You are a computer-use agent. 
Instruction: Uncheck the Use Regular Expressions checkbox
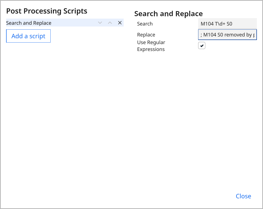(202, 46)
